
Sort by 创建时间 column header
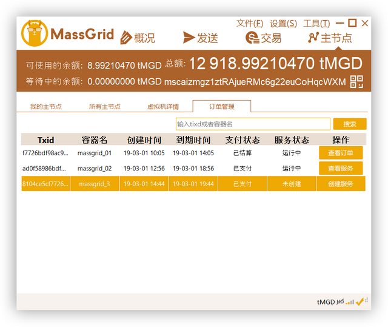(x=144, y=140)
